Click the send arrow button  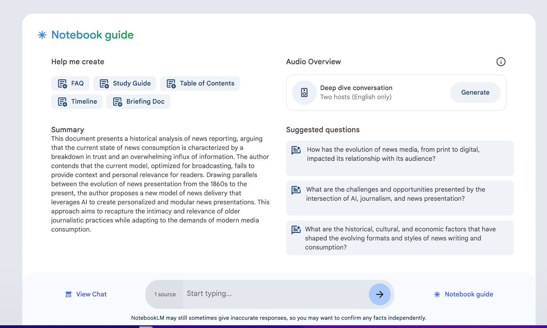tap(379, 294)
